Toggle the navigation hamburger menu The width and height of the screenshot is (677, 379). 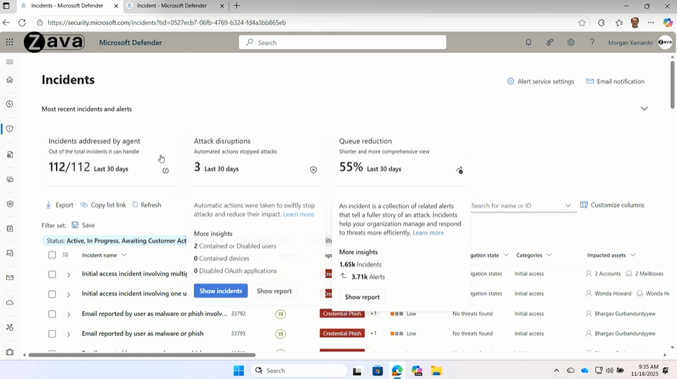pyautogui.click(x=10, y=62)
